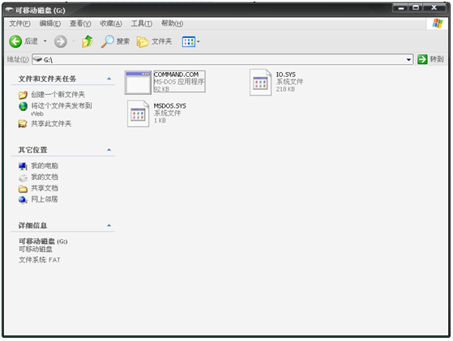Open 共享文档 link
Image resolution: width=453 pixels, height=341 pixels.
pyautogui.click(x=45, y=188)
